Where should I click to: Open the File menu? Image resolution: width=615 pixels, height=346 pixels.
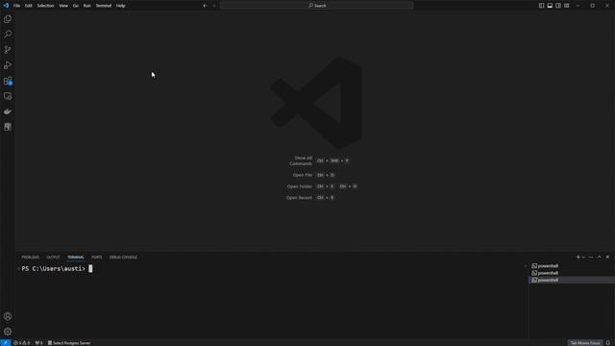[17, 6]
